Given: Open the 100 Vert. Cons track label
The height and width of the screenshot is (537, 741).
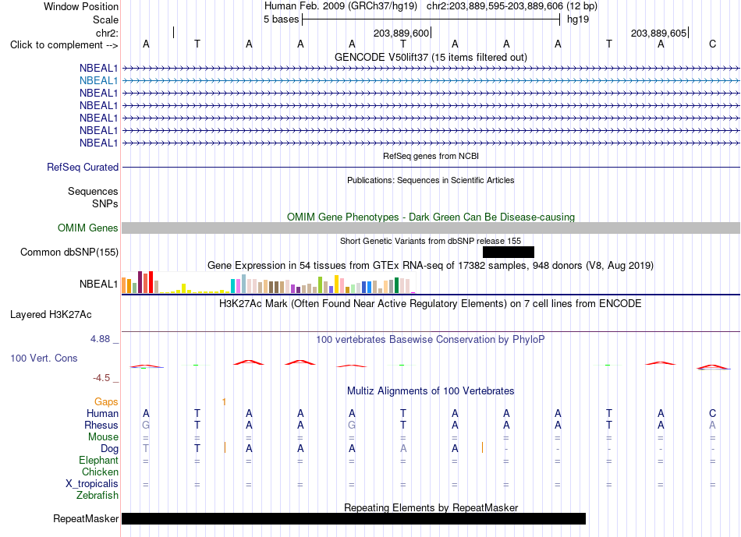Looking at the screenshot, I should click(x=44, y=358).
